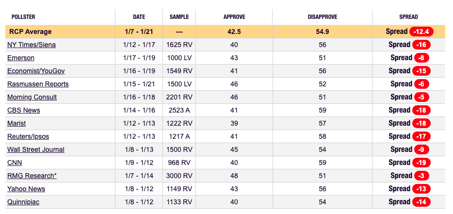The height and width of the screenshot is (214, 453).
Task: Click the RCP Average -12.4 spread badge
Action: 421,32
